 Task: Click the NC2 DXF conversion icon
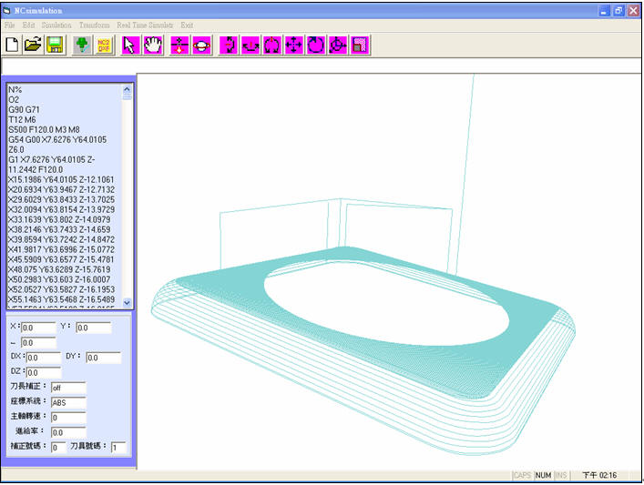click(x=104, y=45)
